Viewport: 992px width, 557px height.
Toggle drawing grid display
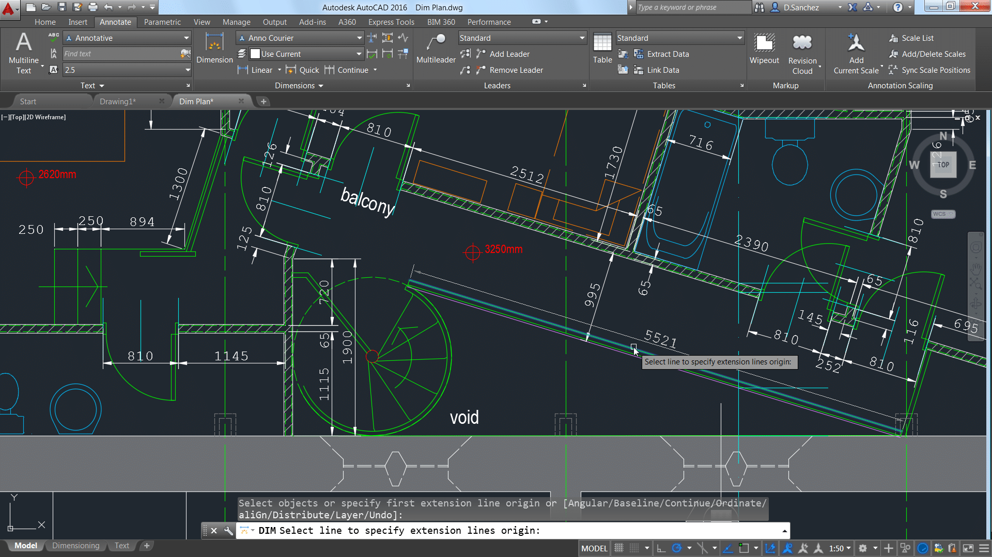click(619, 548)
